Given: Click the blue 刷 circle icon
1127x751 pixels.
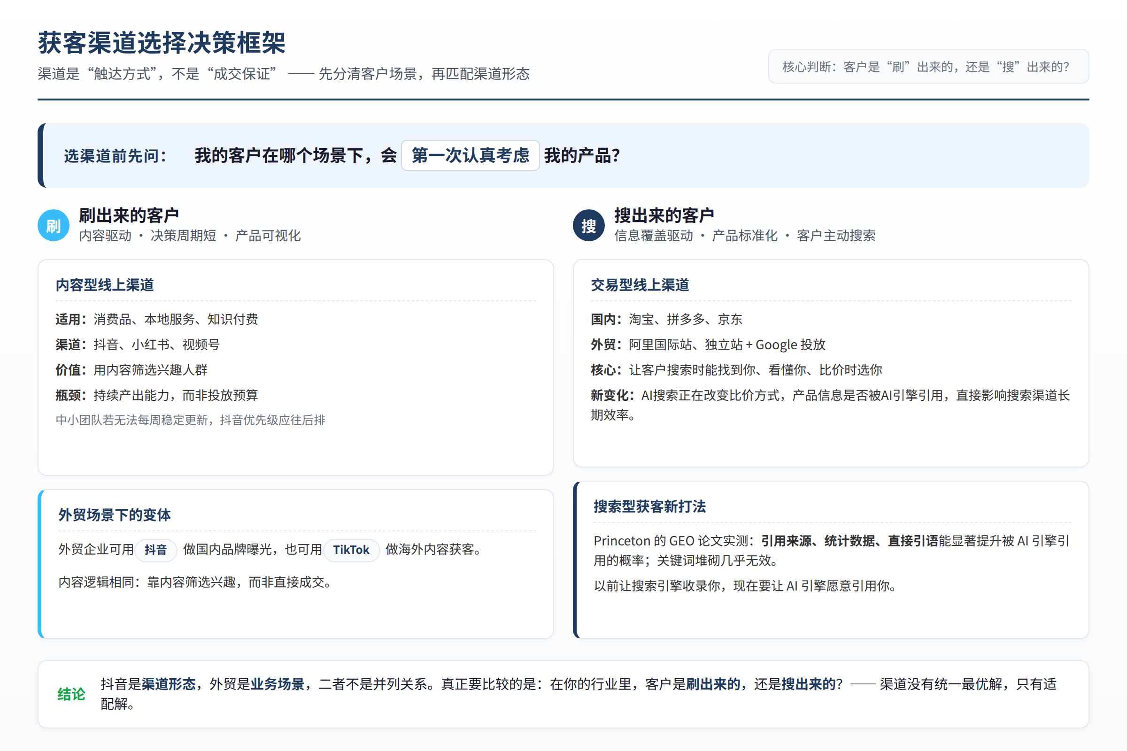Looking at the screenshot, I should point(53,226).
